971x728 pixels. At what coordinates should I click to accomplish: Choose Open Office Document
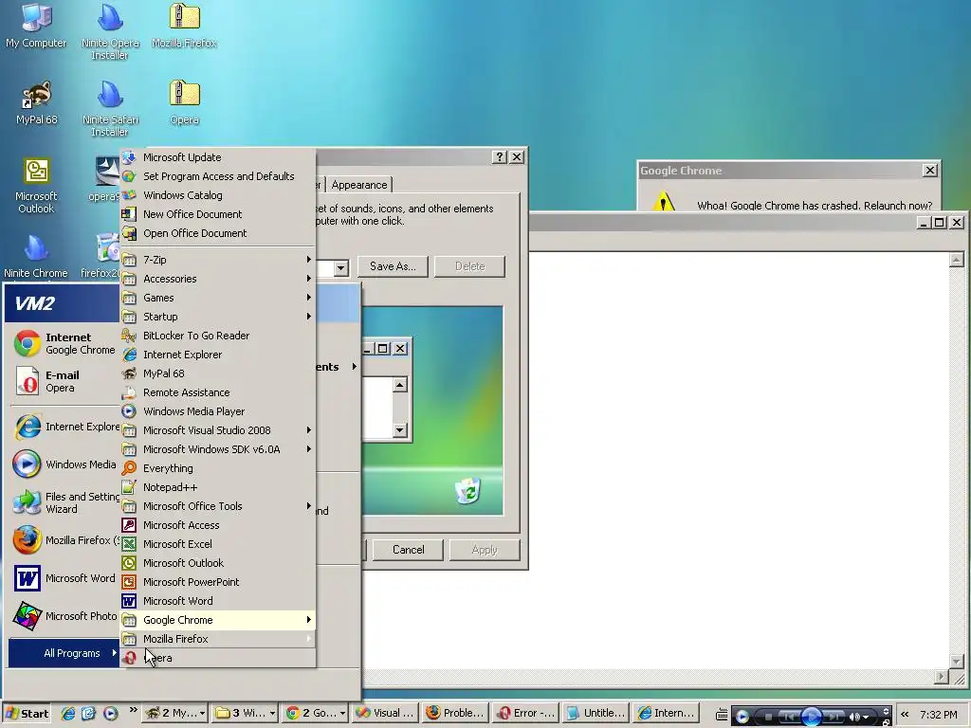pos(217,233)
